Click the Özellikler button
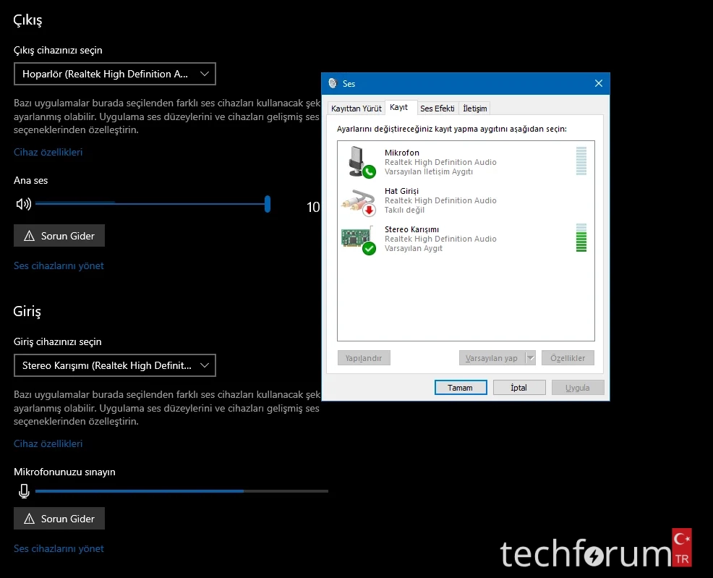The height and width of the screenshot is (578, 713). (568, 358)
